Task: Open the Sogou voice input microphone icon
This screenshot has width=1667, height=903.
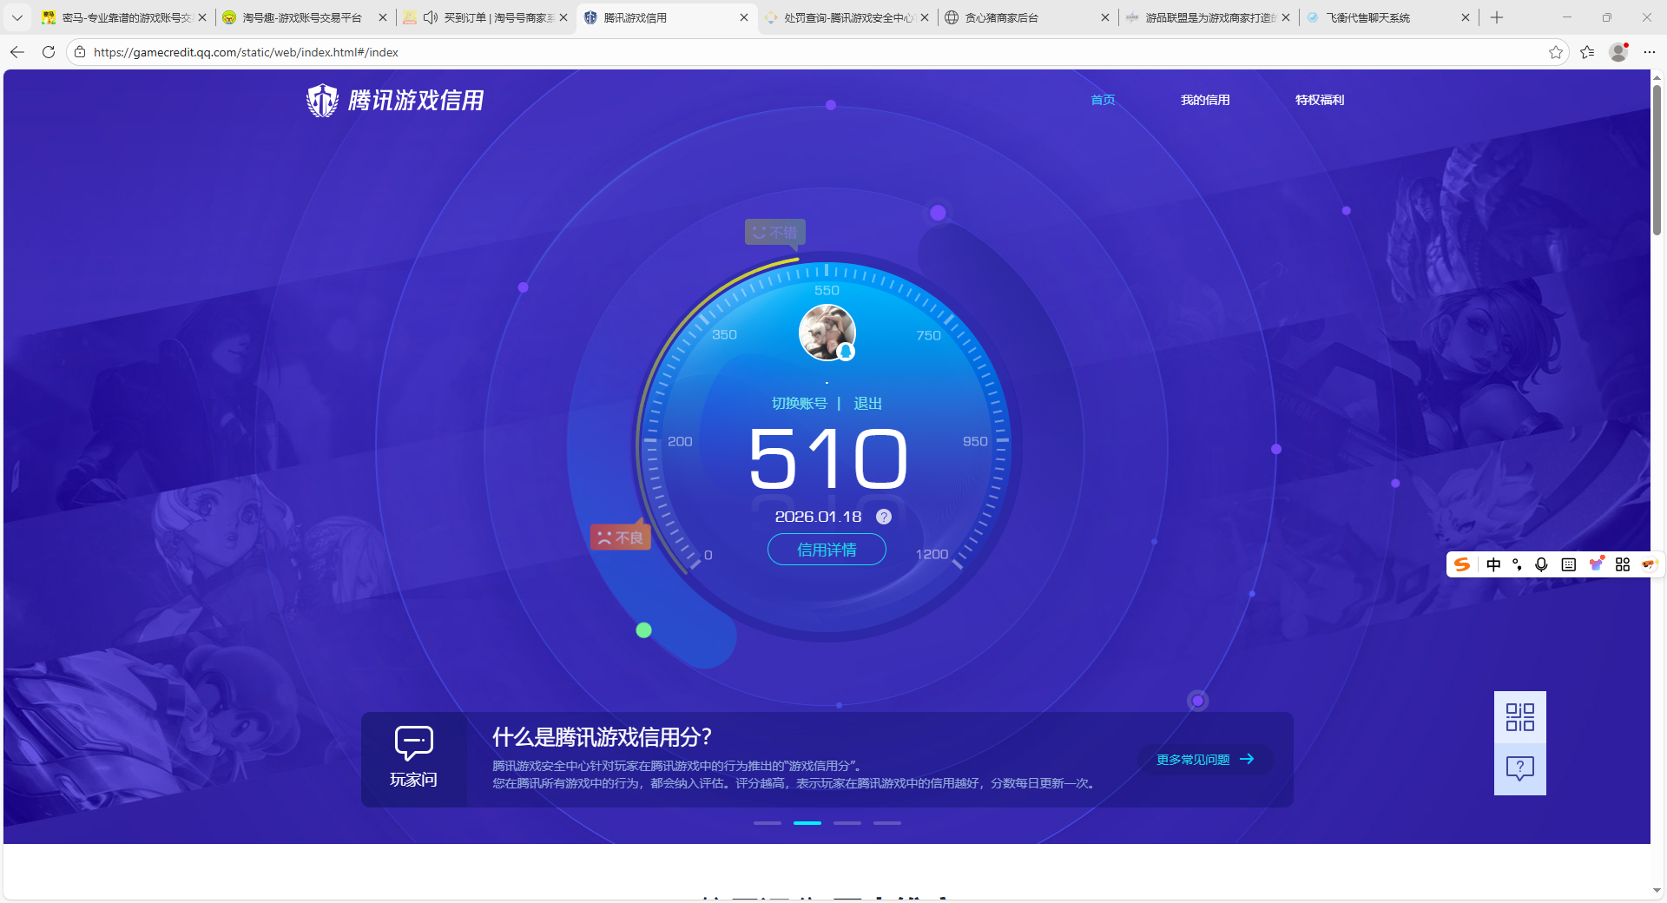Action: tap(1541, 564)
